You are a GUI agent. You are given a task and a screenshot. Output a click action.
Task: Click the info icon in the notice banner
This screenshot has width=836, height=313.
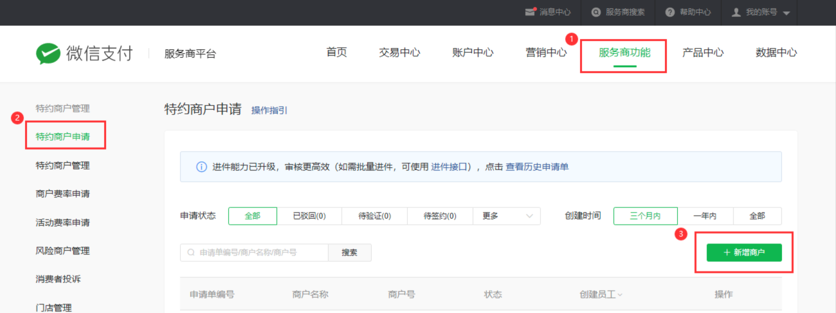(201, 167)
